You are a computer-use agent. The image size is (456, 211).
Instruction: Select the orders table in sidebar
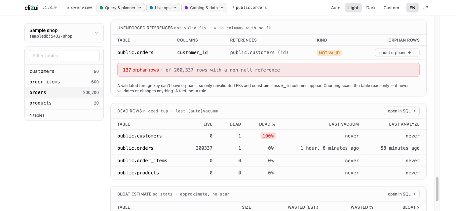(x=64, y=92)
